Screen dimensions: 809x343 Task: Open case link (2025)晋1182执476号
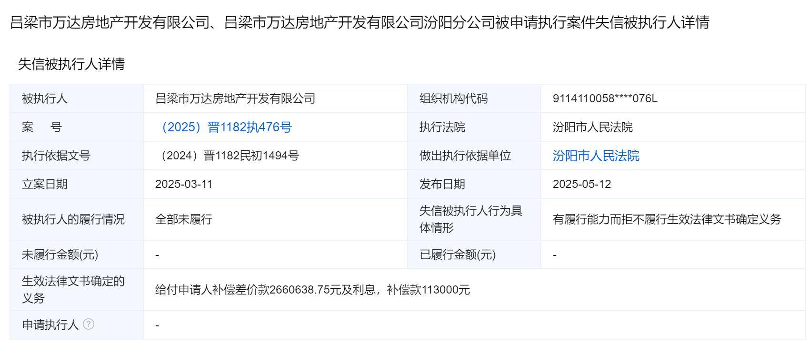(x=226, y=127)
